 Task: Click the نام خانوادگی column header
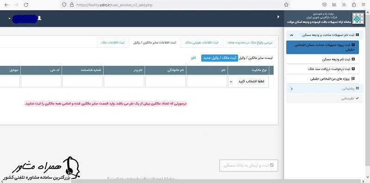166,71
